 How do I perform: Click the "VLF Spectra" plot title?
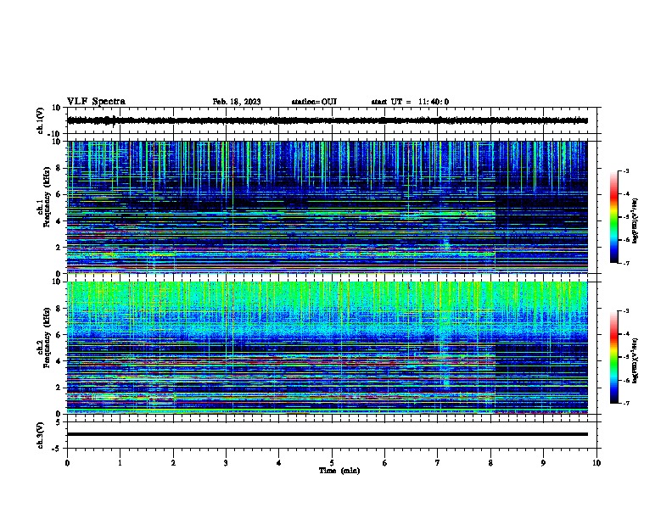(x=96, y=102)
